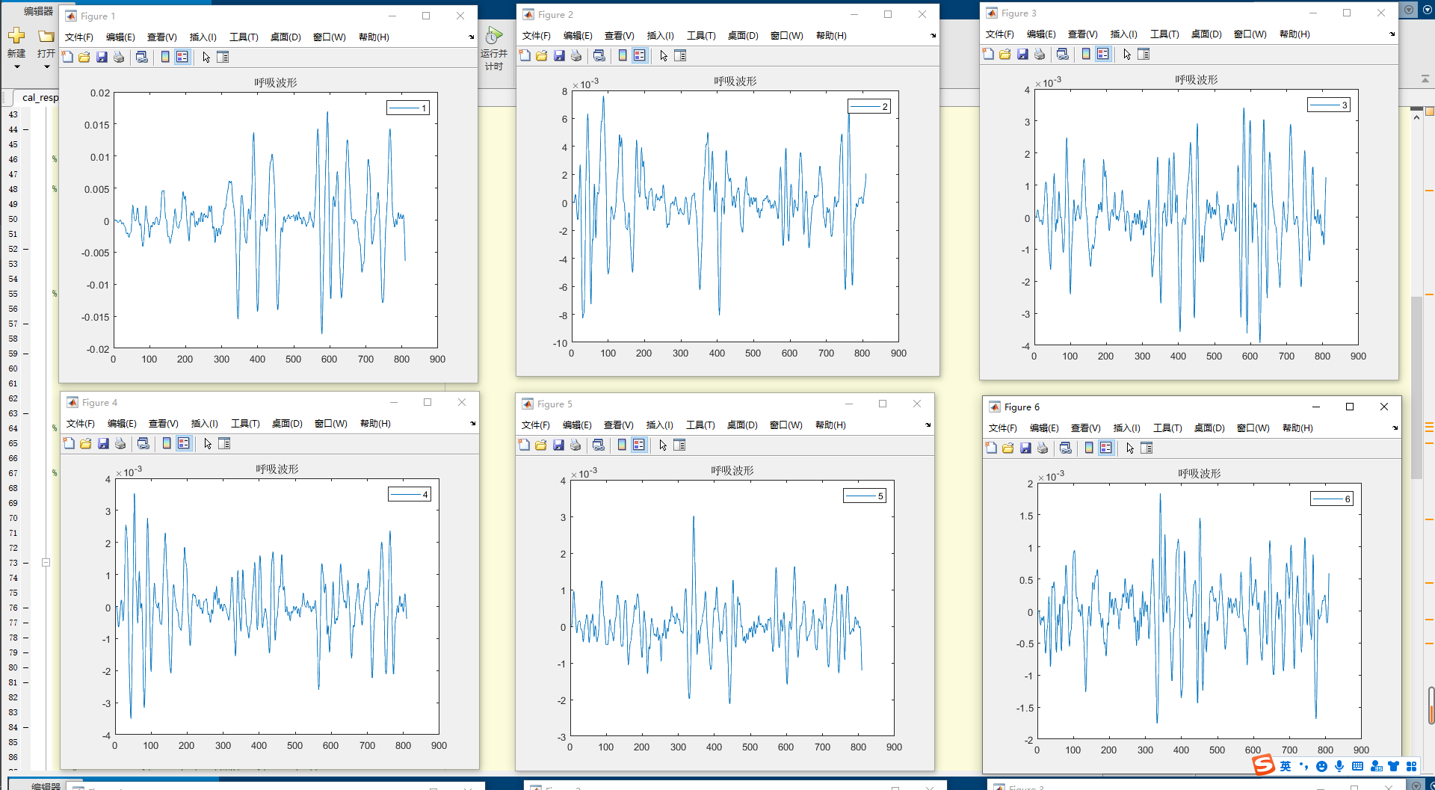Screen dimensions: 1435x790
Task: Toggle Insert Colorbar in Figure 6 toolbar
Action: [1089, 448]
